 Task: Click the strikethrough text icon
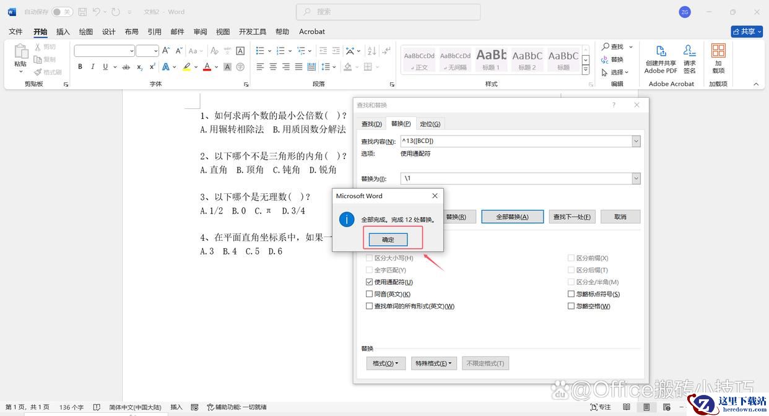coord(126,67)
